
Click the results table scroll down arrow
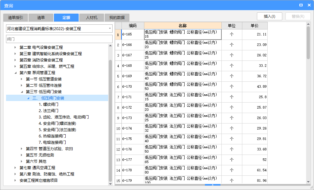click(x=308, y=181)
